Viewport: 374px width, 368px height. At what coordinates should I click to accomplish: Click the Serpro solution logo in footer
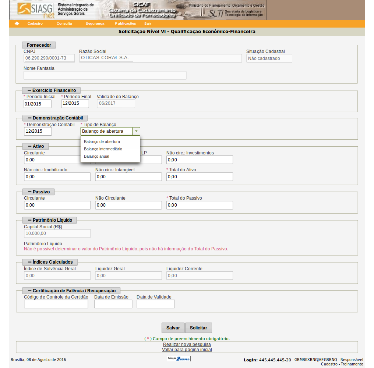pyautogui.click(x=179, y=359)
